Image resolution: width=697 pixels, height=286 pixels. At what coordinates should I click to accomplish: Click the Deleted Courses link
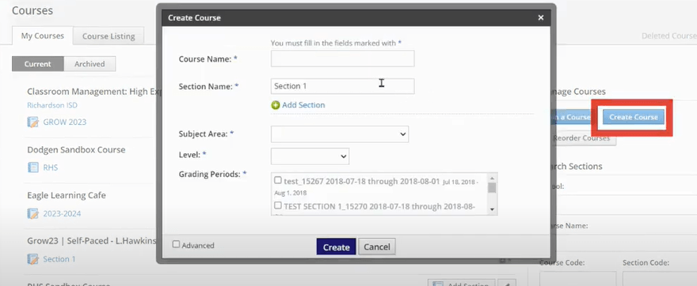pos(669,36)
